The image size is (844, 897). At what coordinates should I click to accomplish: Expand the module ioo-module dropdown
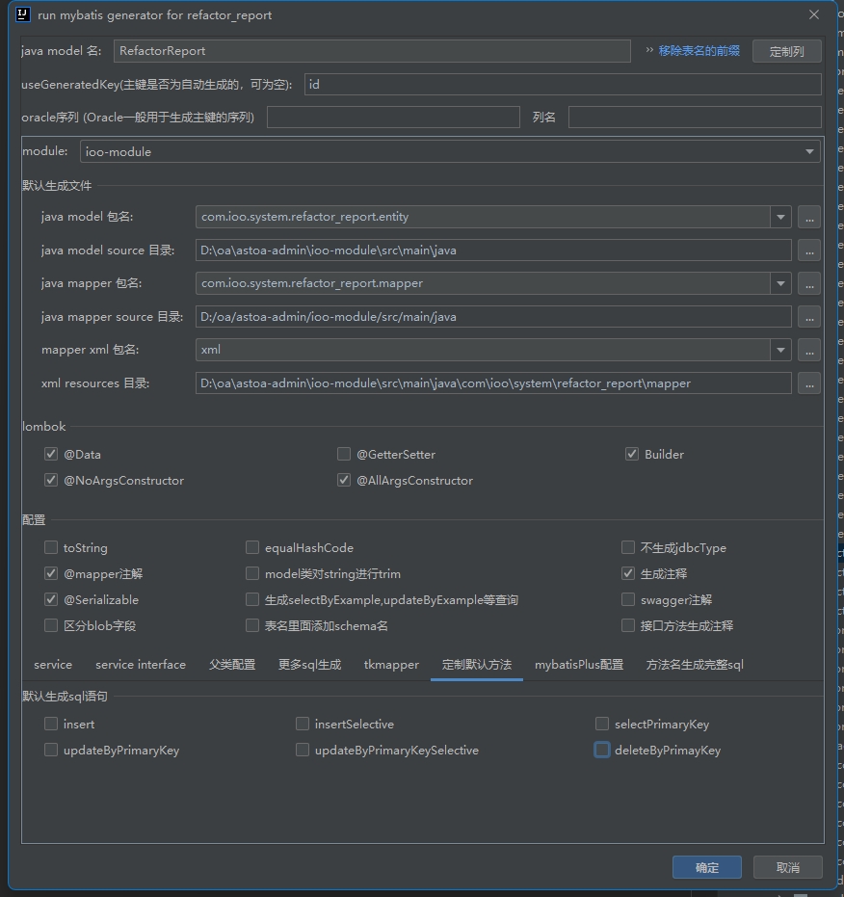809,151
